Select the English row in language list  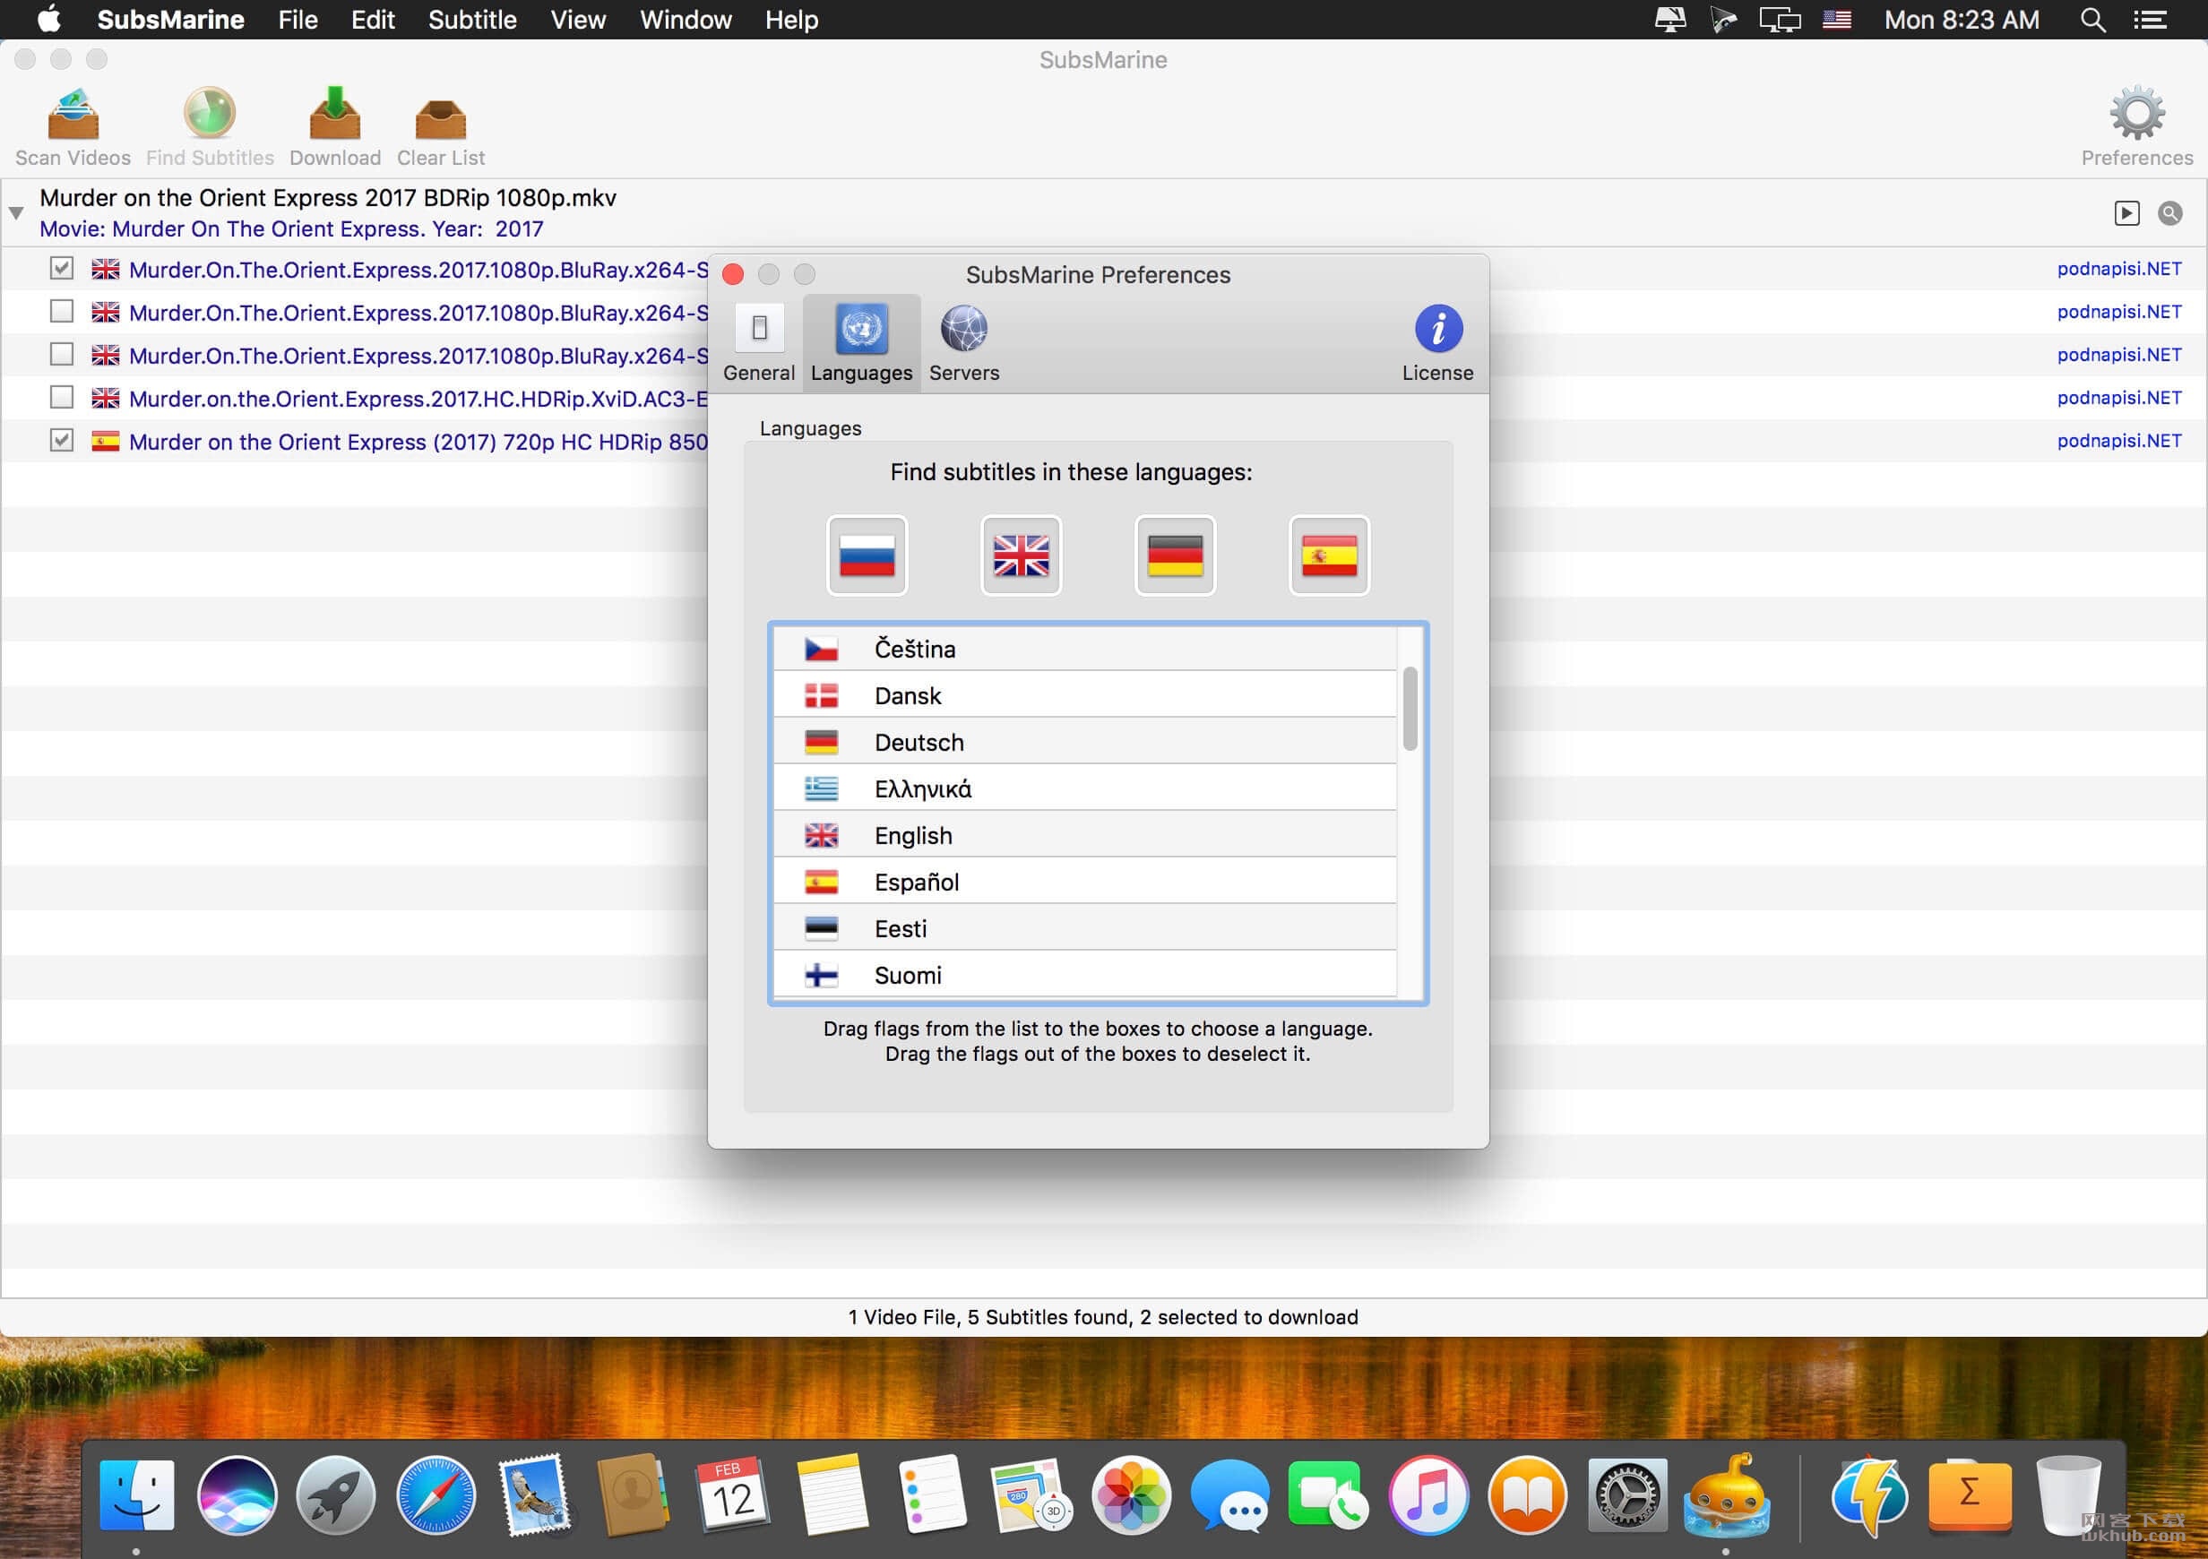(x=1085, y=836)
